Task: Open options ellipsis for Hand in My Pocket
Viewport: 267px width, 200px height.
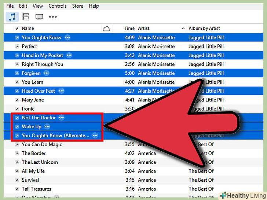Action: (x=69, y=55)
